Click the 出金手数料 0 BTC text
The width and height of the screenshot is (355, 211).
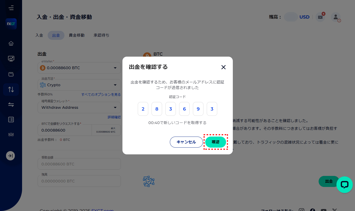pyautogui.click(x=54, y=140)
